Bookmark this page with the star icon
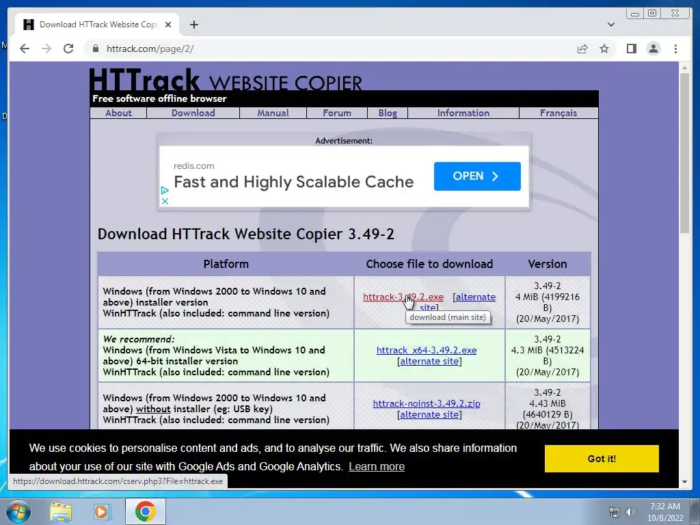Image resolution: width=700 pixels, height=525 pixels. tap(604, 49)
